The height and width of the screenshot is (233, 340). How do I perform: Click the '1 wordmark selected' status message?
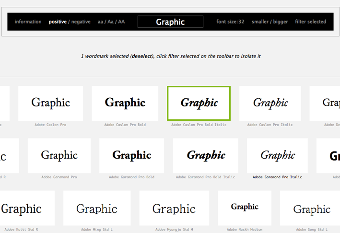tap(171, 56)
